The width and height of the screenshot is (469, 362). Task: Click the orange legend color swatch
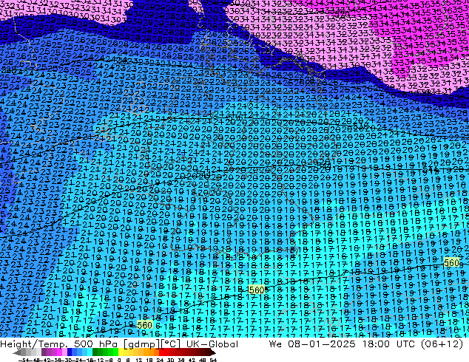pyautogui.click(x=152, y=352)
